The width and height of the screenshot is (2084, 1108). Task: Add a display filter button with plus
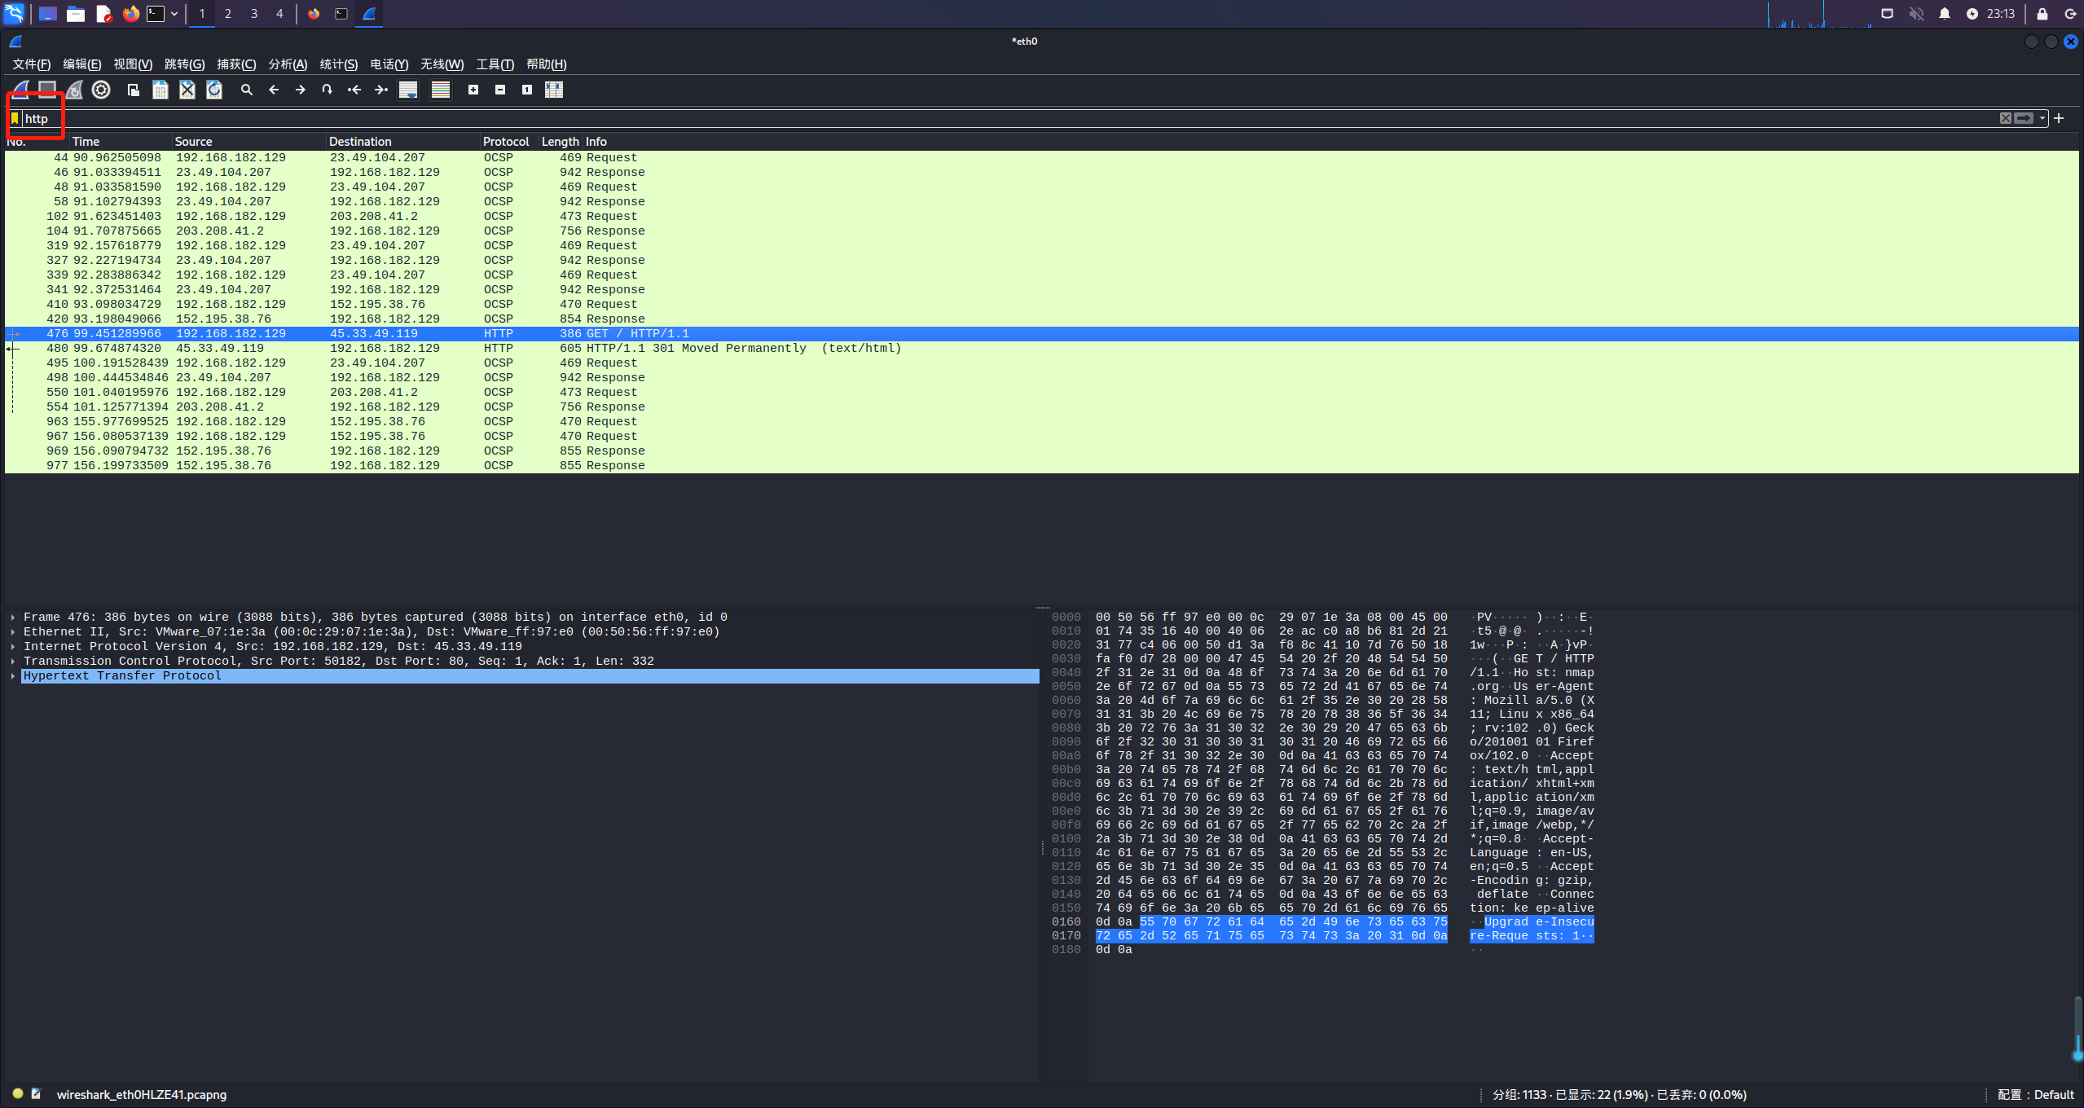click(x=2059, y=118)
